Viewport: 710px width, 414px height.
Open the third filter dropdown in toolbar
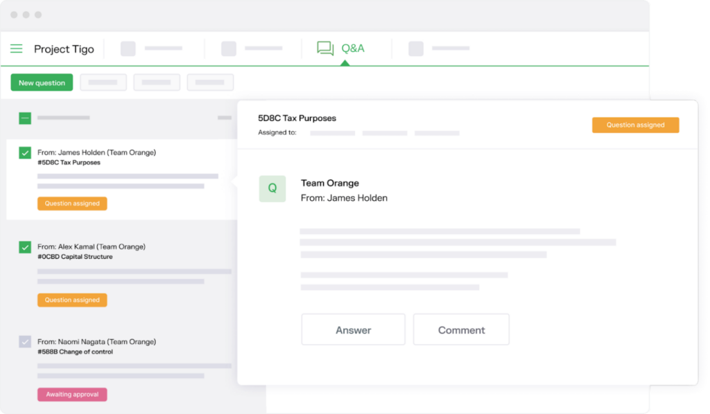pyautogui.click(x=210, y=82)
